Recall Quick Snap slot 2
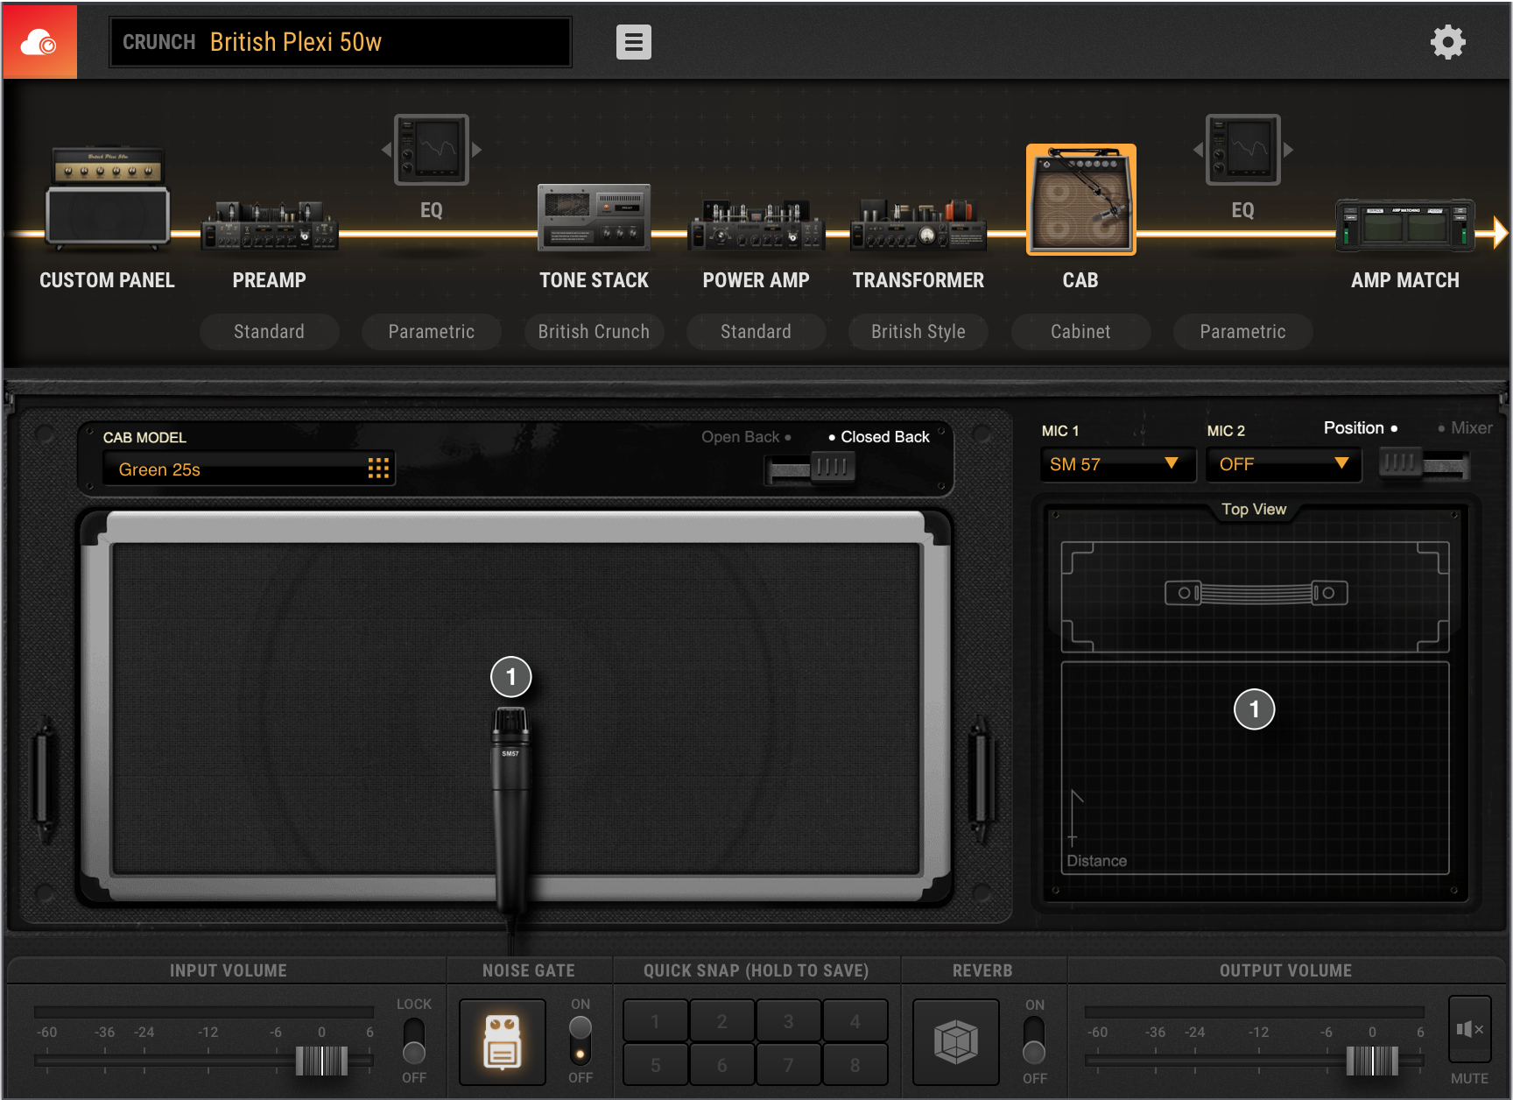 pos(721,1021)
